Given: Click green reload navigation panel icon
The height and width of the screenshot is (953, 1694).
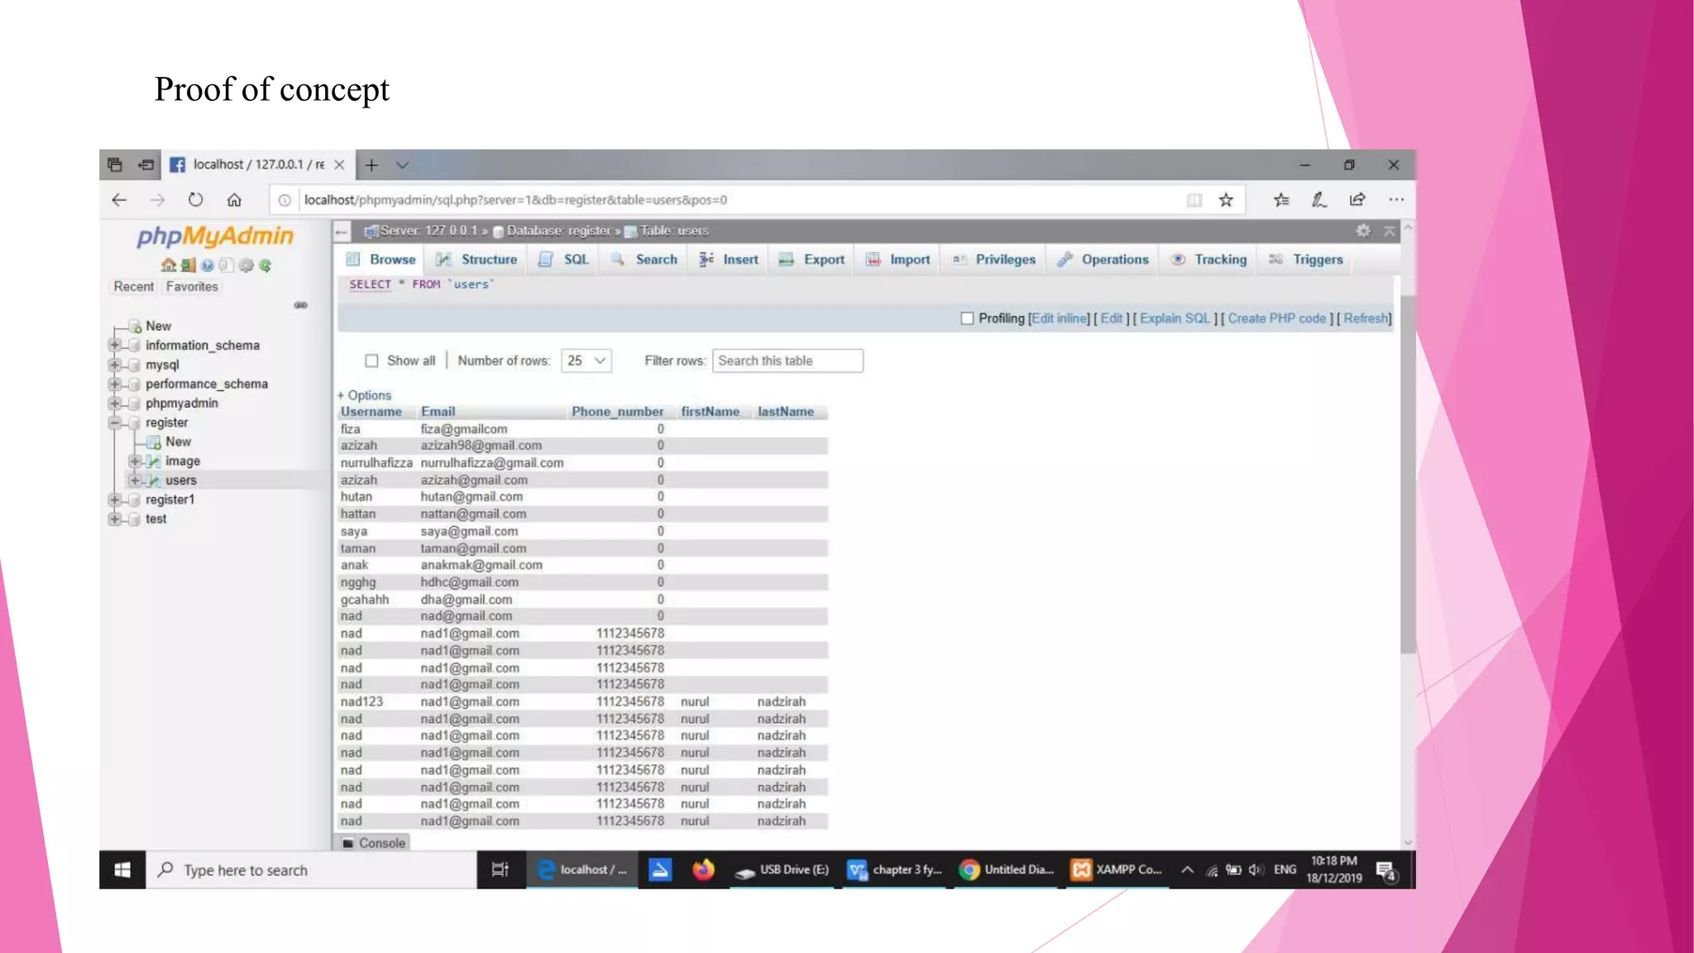Looking at the screenshot, I should click(266, 266).
